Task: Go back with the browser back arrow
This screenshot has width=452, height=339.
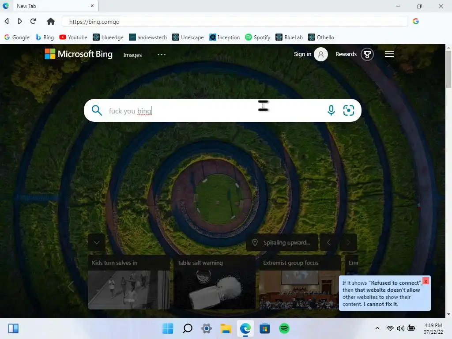Action: coord(7,21)
